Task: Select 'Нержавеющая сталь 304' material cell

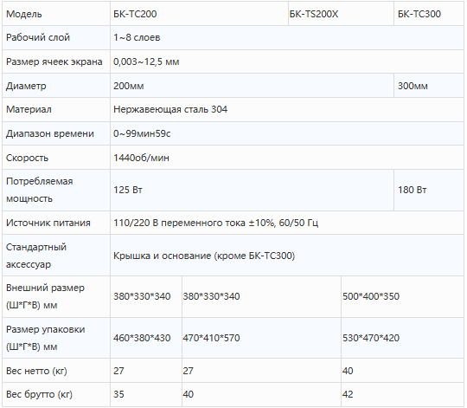Action: tap(287, 109)
